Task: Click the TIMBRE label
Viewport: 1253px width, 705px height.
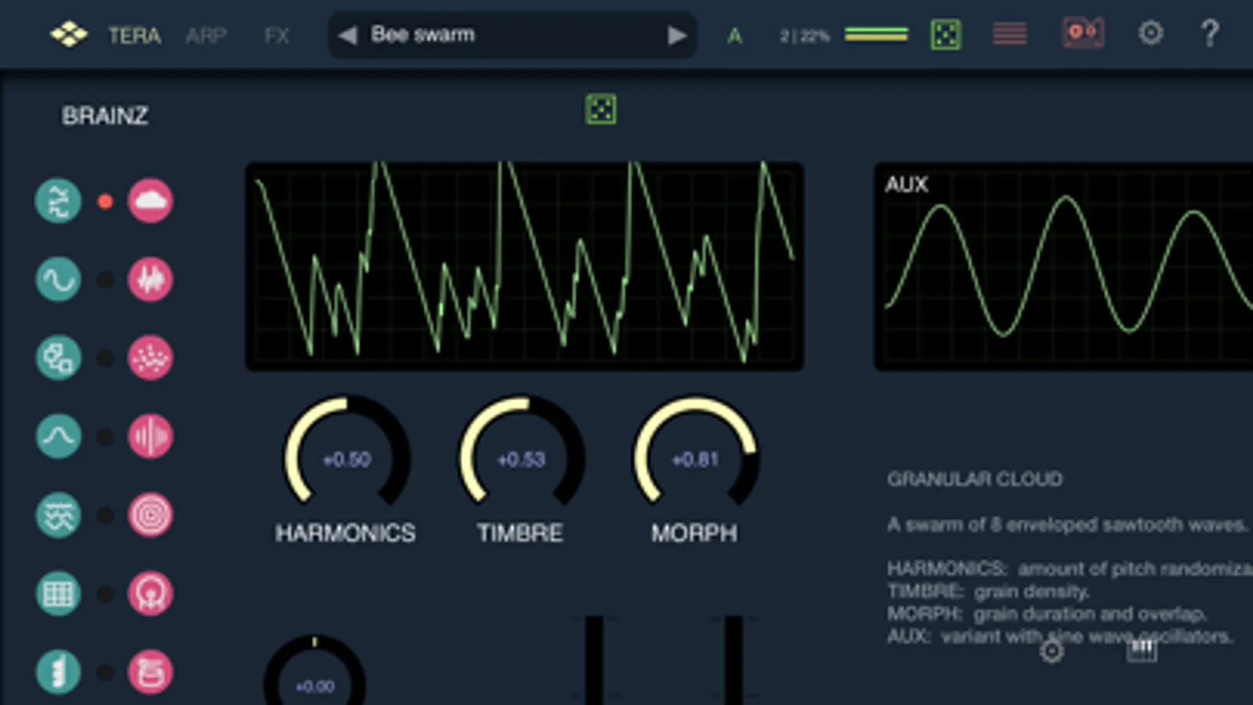Action: click(x=520, y=533)
